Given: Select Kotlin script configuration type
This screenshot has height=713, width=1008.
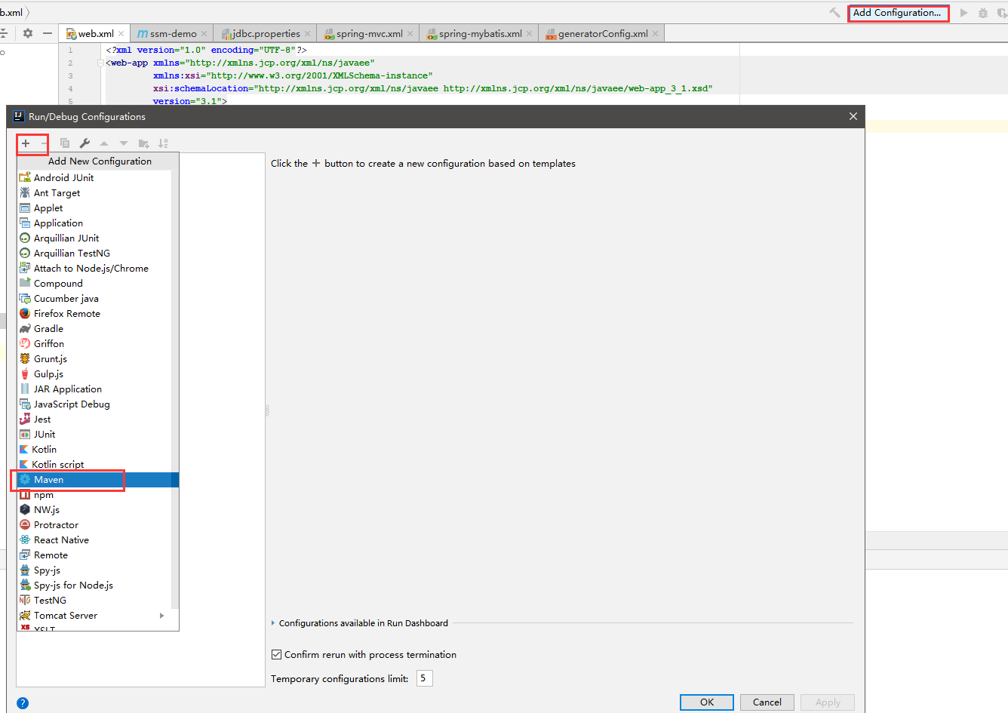Looking at the screenshot, I should click(x=94, y=465).
